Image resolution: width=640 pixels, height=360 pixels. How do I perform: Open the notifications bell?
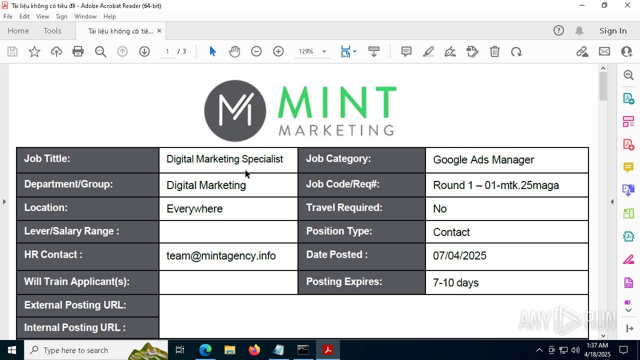click(579, 30)
